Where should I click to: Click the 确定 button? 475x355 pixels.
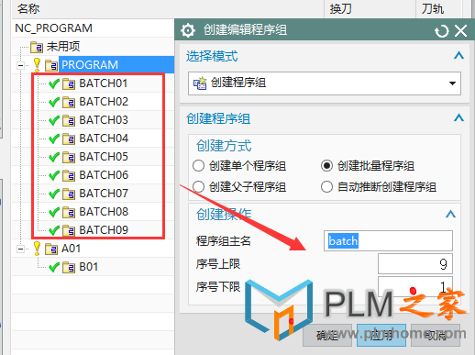point(327,335)
